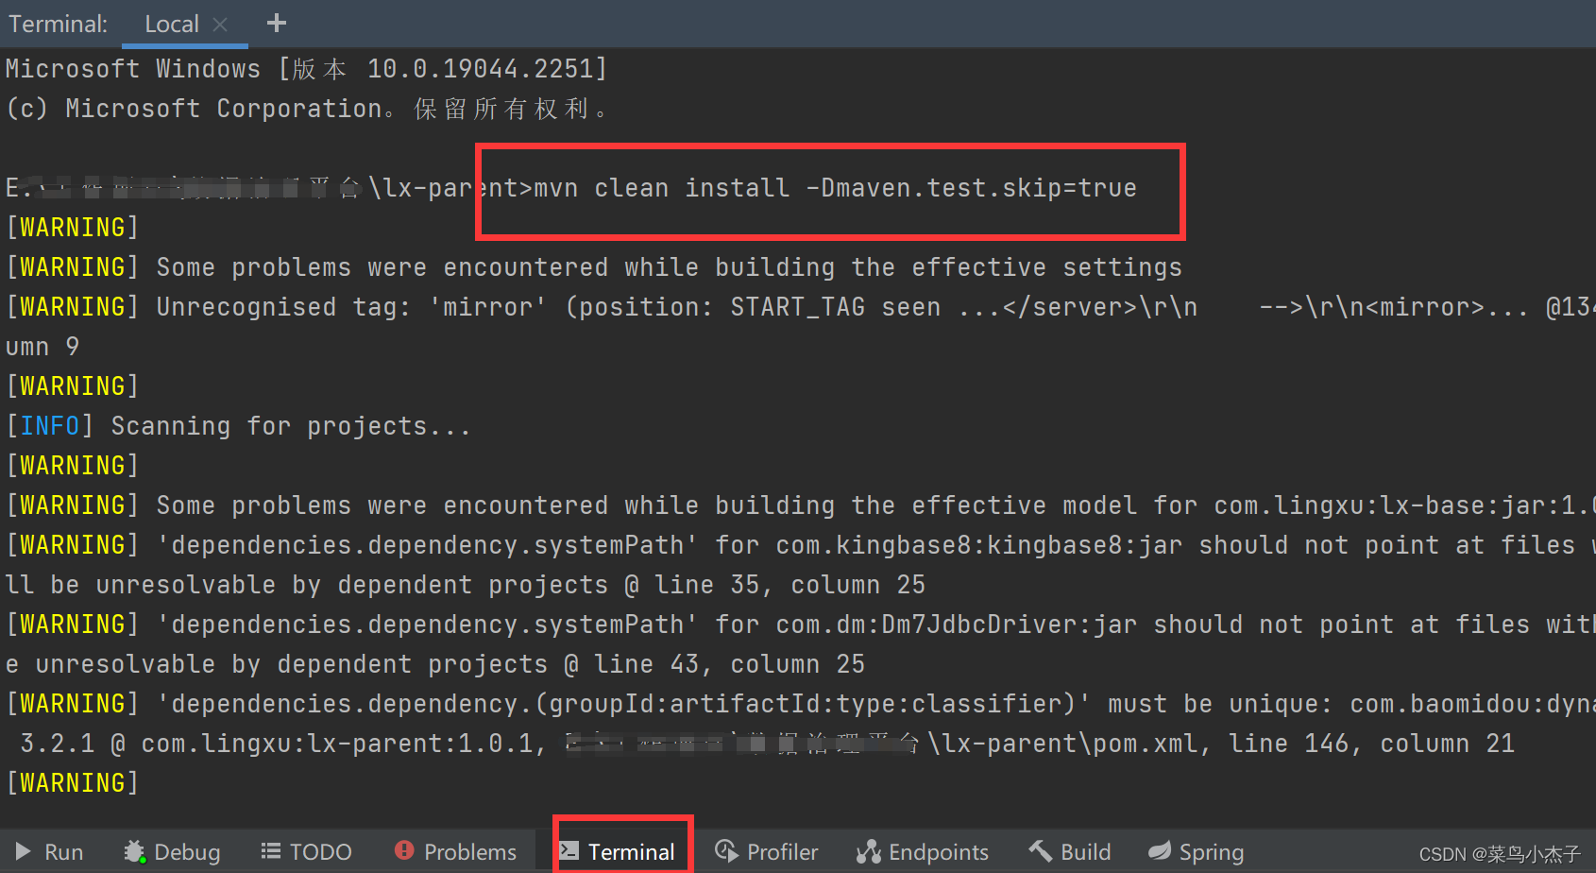Click the Profiler gauge icon
Image resolution: width=1596 pixels, height=873 pixels.
(725, 851)
